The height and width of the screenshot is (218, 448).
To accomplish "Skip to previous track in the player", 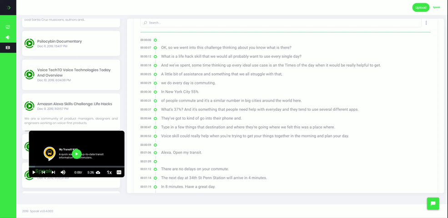I will point(43,172).
